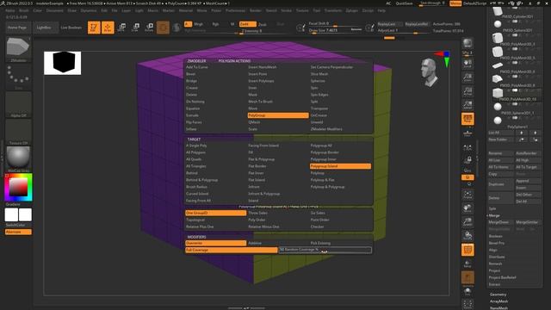
Task: Open the MatCap material sphere selector
Action: tap(18, 158)
